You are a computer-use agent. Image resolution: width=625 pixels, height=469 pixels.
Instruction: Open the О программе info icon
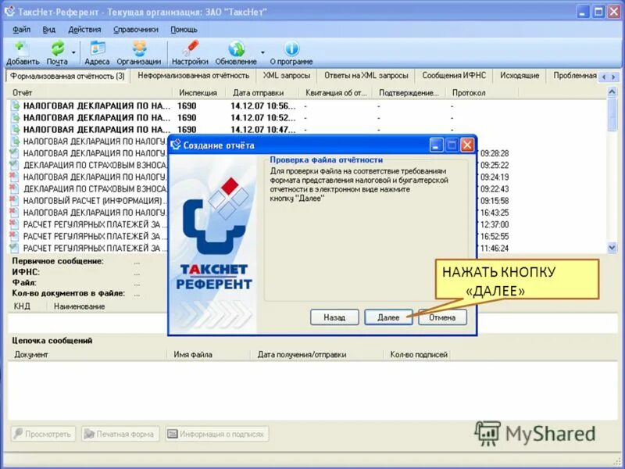(291, 52)
